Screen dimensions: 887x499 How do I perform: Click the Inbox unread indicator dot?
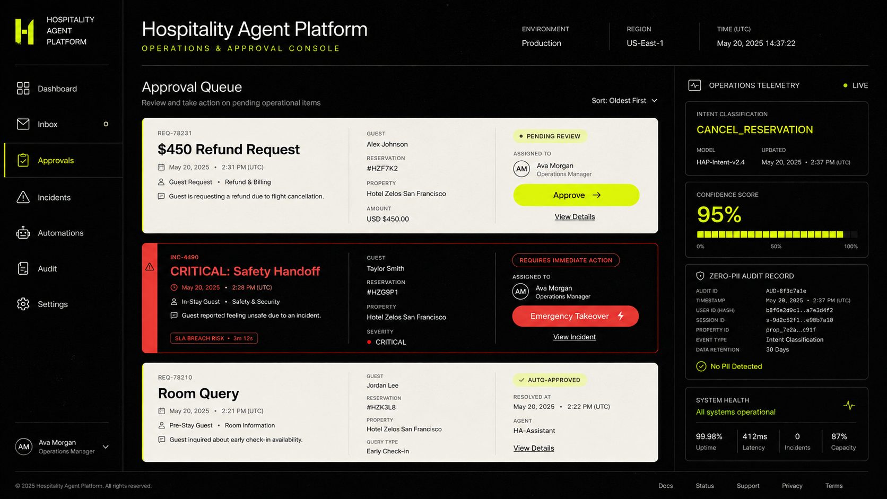click(106, 124)
